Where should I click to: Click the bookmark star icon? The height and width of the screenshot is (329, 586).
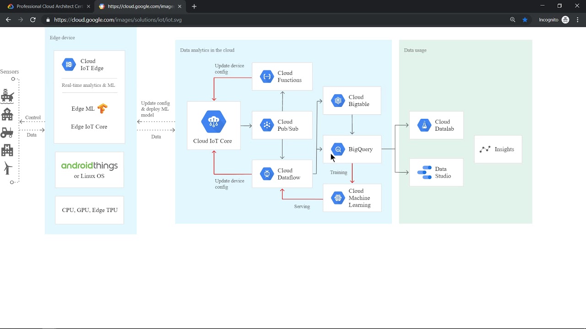(x=525, y=20)
